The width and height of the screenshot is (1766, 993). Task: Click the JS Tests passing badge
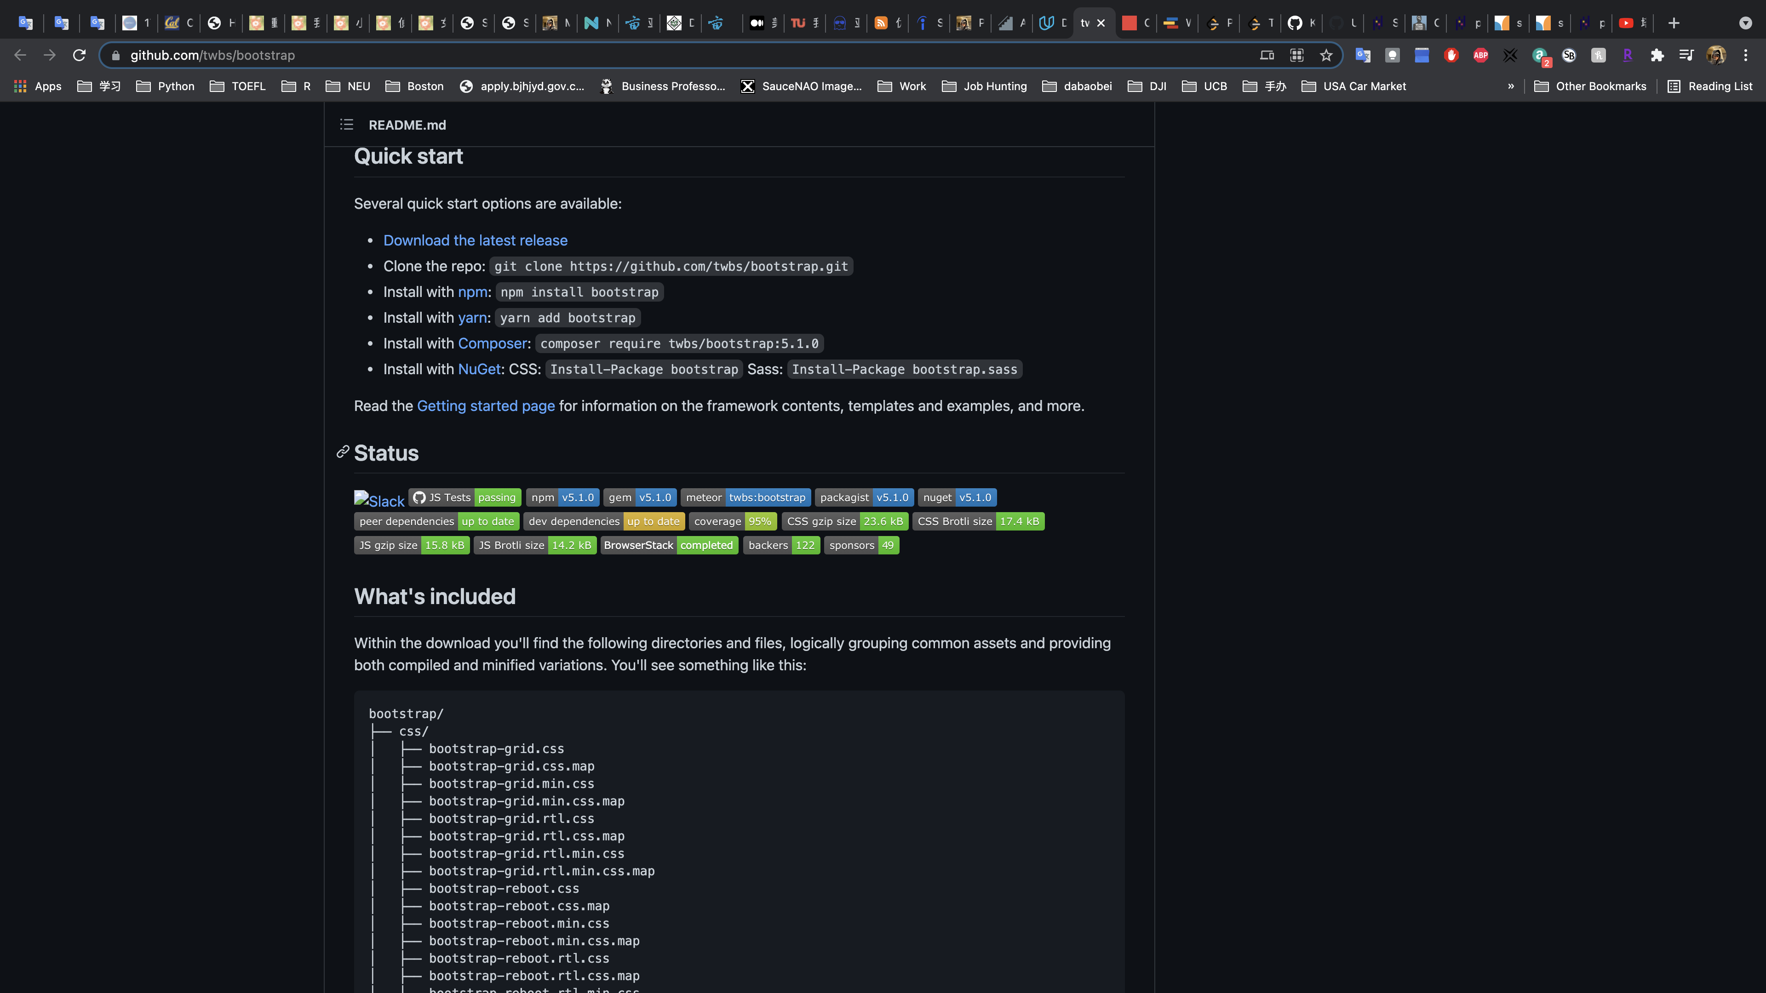[x=465, y=497]
